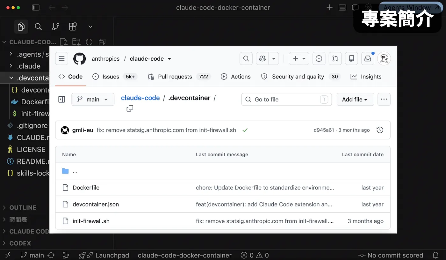Switch to the Pull requests tab
Screen dimensions: 446x260
(178, 77)
